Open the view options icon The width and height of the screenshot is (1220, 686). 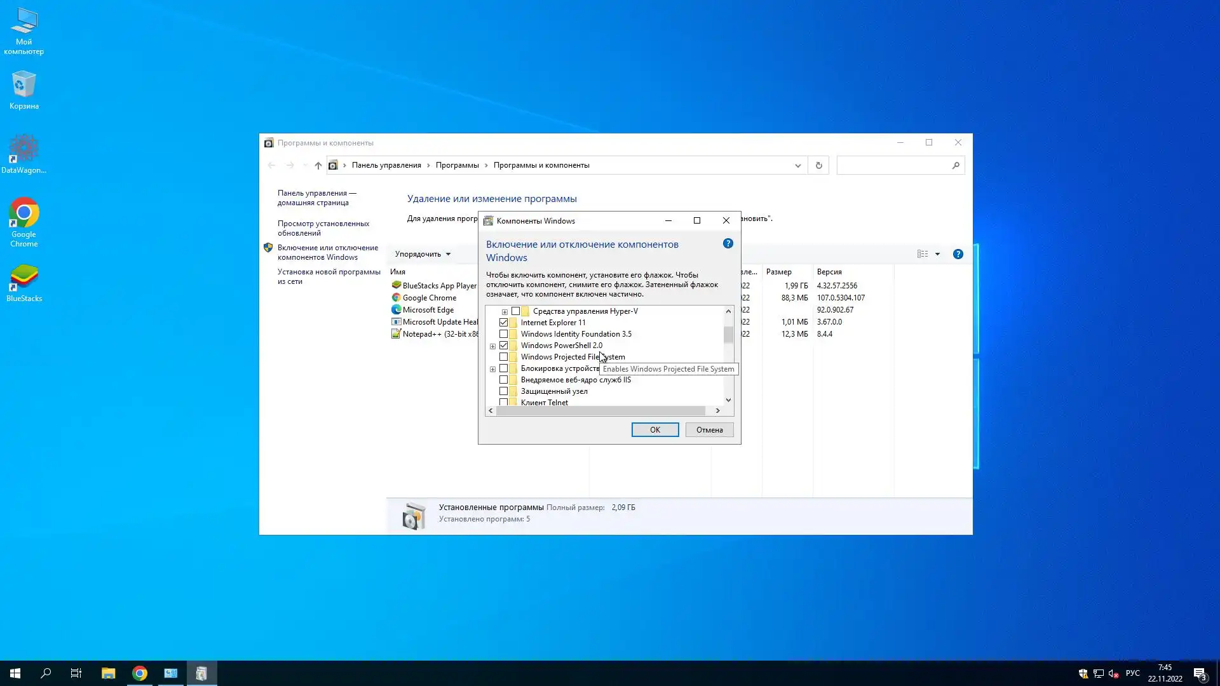[x=923, y=254]
